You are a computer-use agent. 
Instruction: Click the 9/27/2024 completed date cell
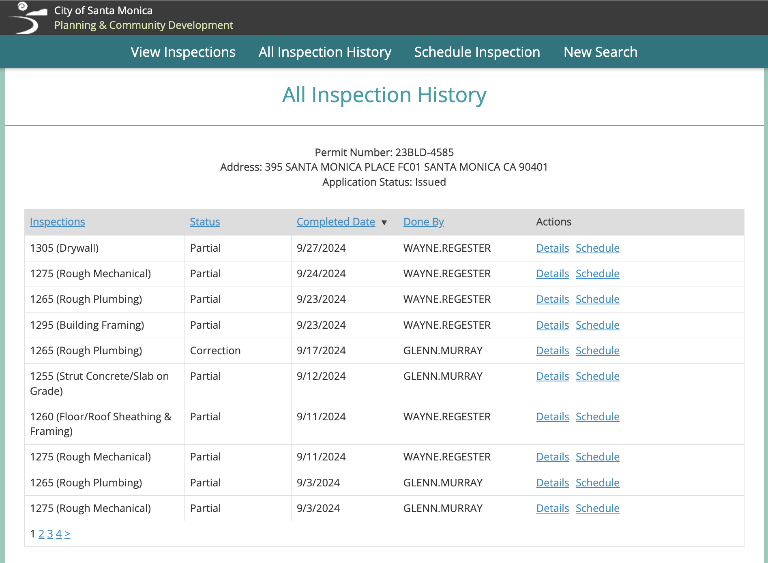(344, 248)
